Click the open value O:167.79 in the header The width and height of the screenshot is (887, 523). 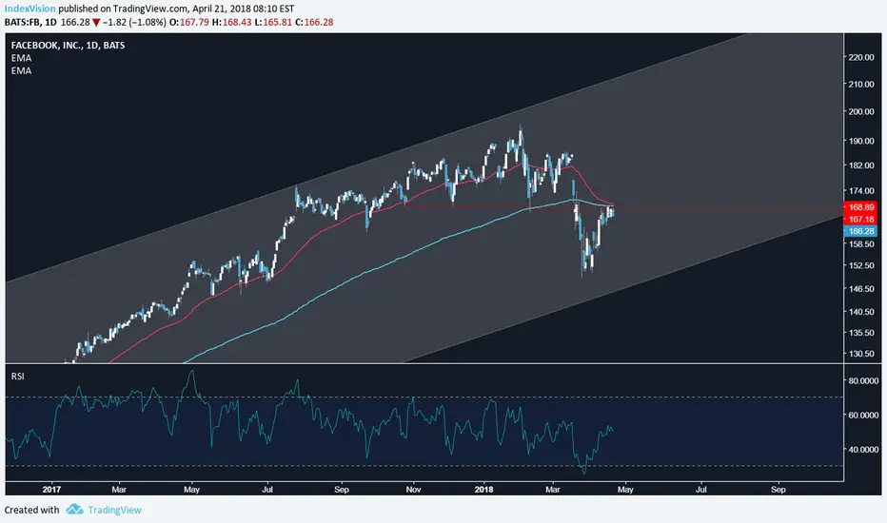pyautogui.click(x=189, y=22)
